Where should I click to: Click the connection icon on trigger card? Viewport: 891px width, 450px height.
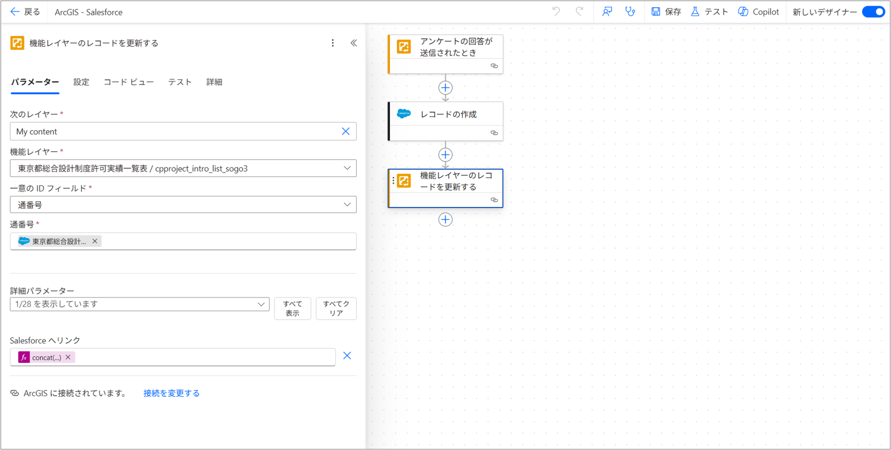(494, 66)
